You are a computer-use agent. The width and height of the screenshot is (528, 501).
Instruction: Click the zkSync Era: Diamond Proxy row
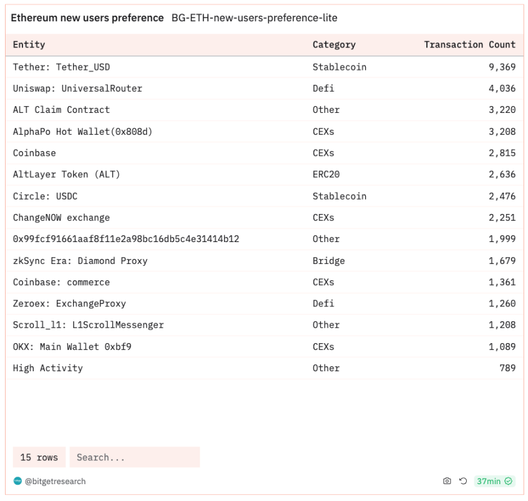coord(80,261)
